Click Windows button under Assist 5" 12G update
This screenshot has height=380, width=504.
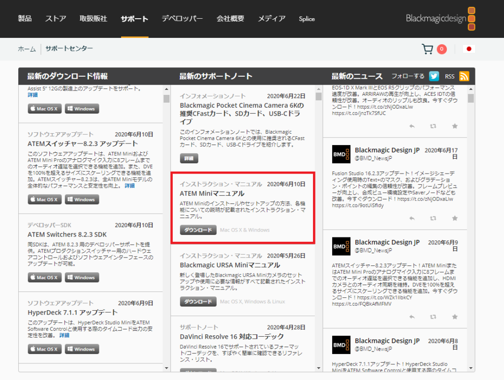pos(82,109)
